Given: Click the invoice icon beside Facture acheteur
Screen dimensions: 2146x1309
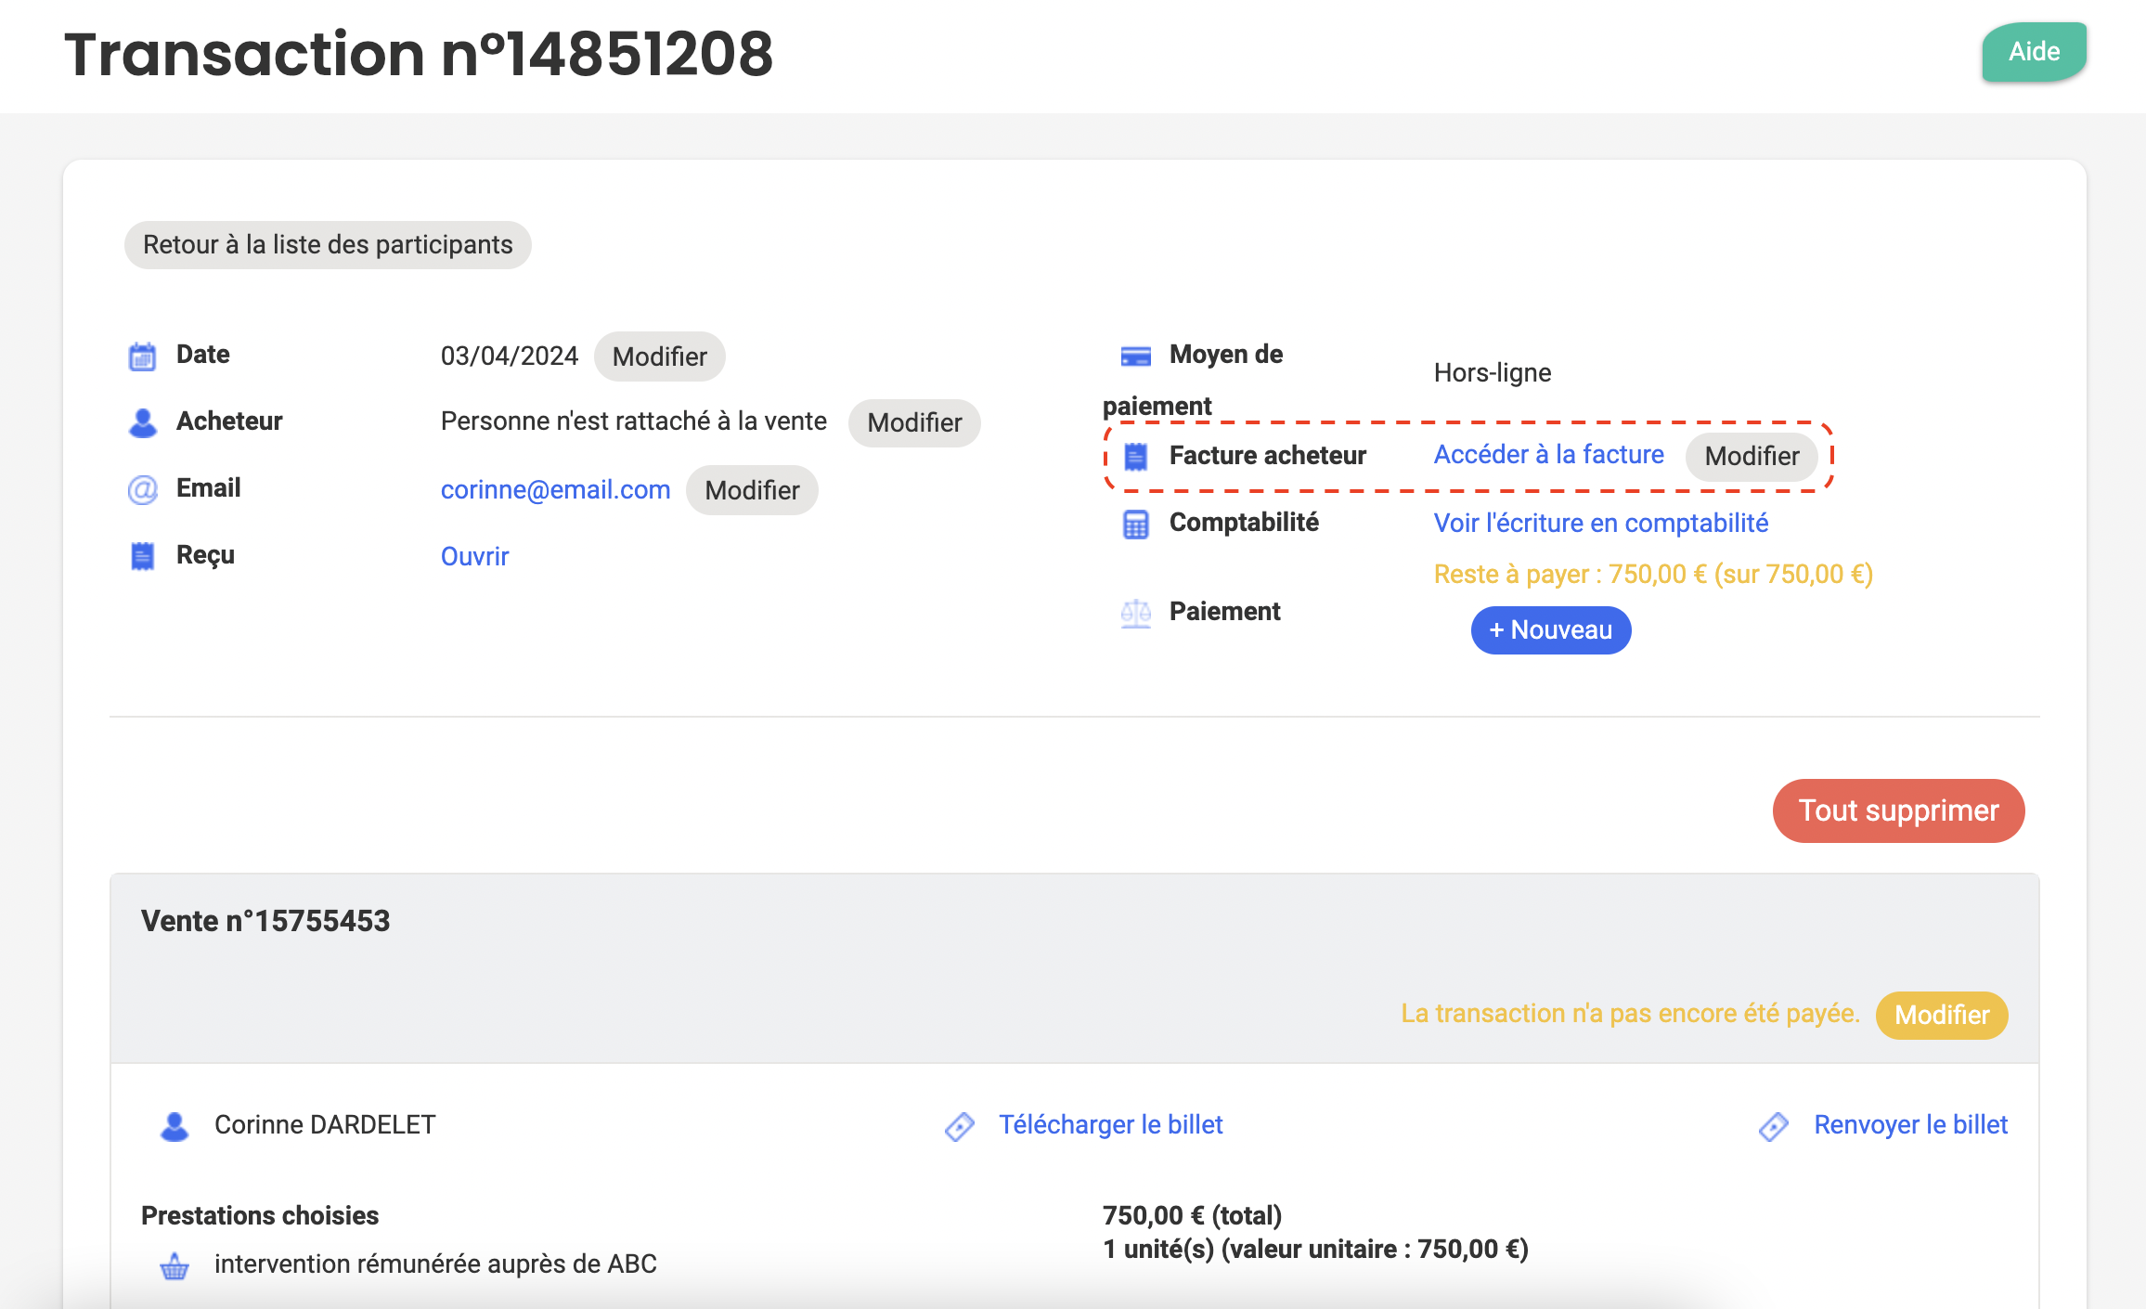Looking at the screenshot, I should 1135,456.
